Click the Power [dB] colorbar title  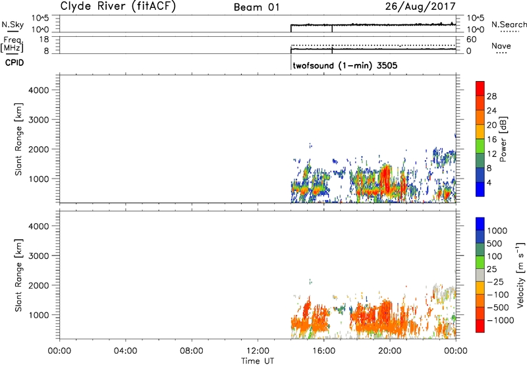[x=503, y=139]
